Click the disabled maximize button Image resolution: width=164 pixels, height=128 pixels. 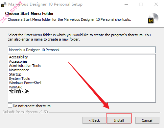pyautogui.click(x=141, y=4)
